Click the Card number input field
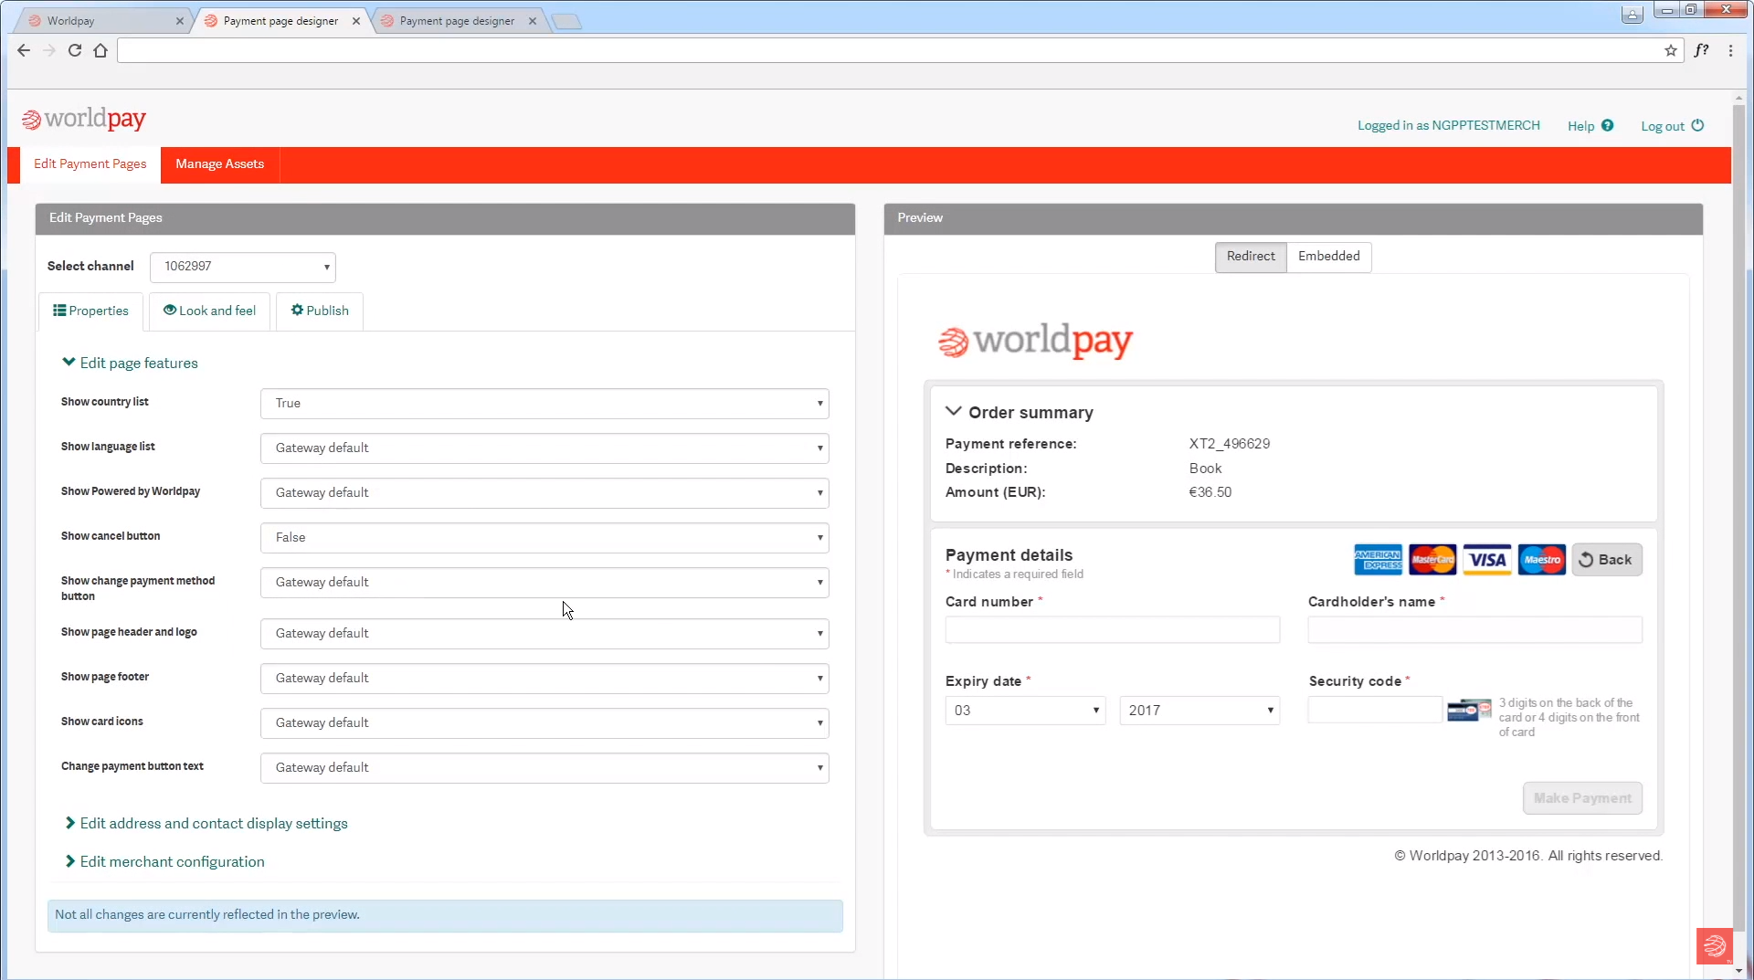This screenshot has height=980, width=1754. 1113,630
